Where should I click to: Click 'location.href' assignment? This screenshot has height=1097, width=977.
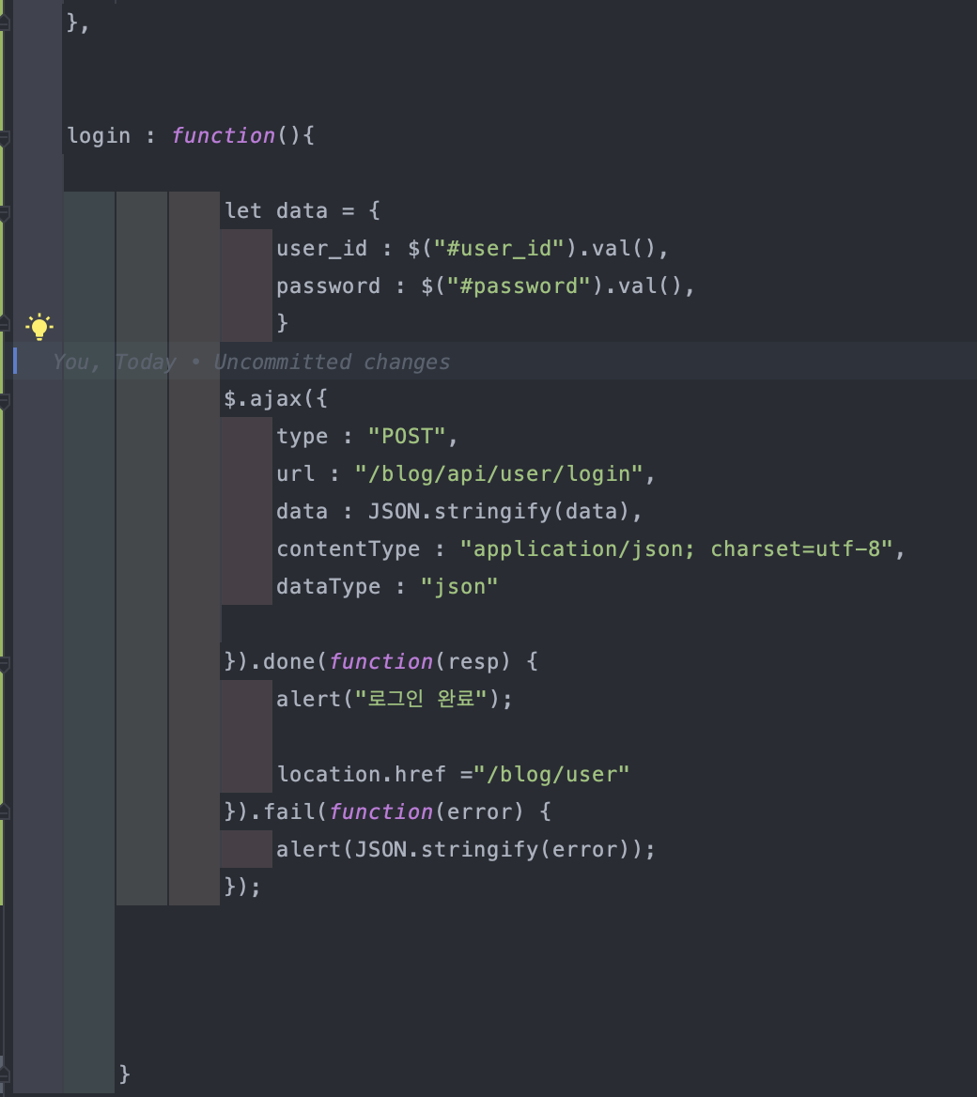361,775
